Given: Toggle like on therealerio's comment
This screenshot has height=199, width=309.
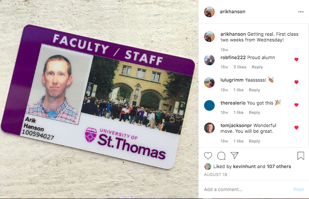Looking at the screenshot, I should point(296,105).
